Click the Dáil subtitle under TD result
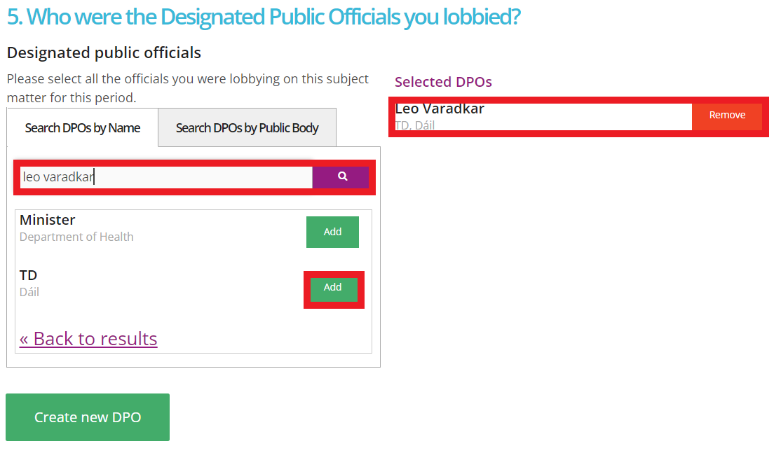Image resolution: width=781 pixels, height=460 pixels. (x=29, y=292)
